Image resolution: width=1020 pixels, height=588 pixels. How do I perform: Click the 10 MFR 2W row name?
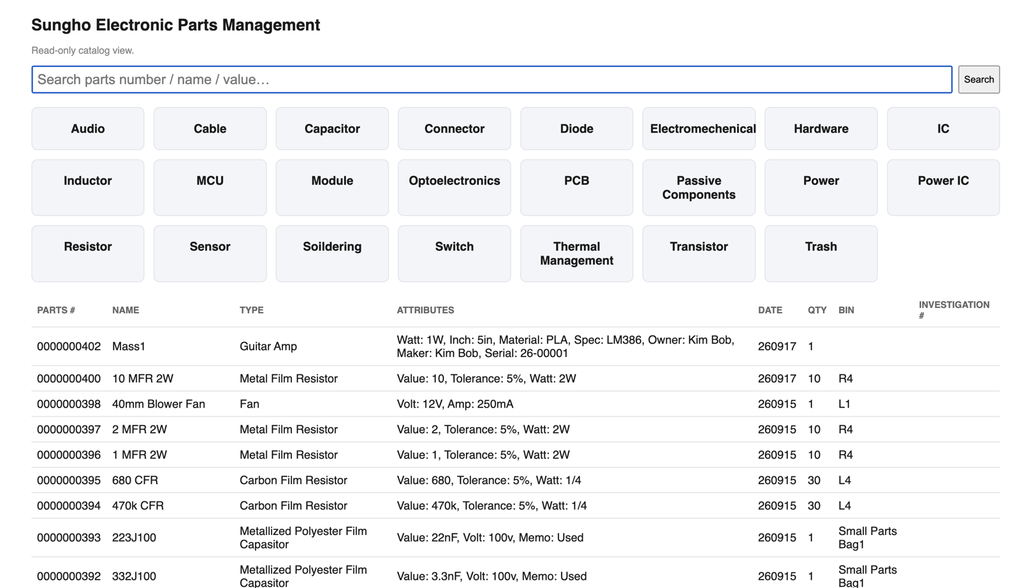[x=143, y=378]
